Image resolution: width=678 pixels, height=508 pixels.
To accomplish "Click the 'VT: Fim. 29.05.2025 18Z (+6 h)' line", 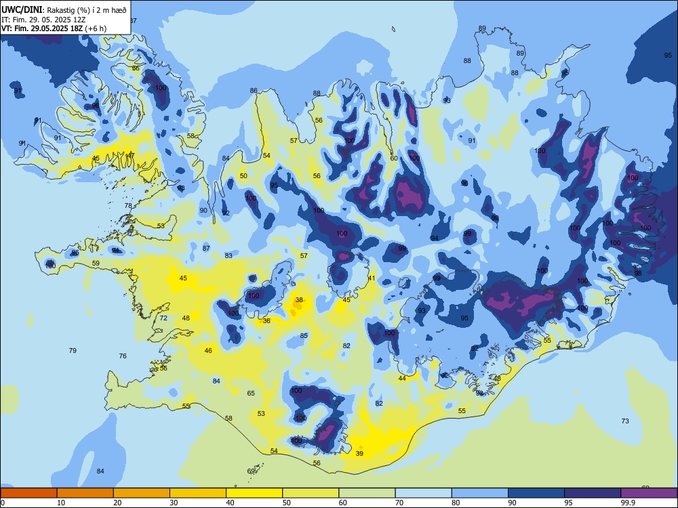I will tap(54, 28).
